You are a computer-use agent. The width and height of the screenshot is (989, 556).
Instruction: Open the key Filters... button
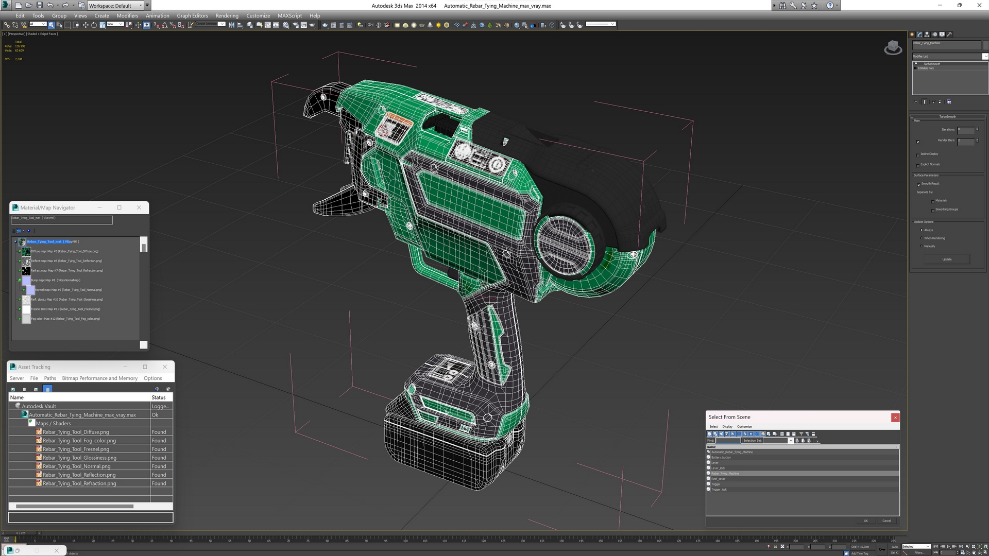919,552
